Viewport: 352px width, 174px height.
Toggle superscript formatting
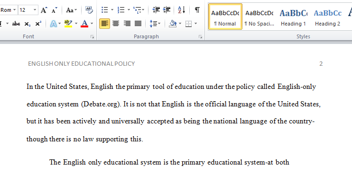(x=38, y=24)
